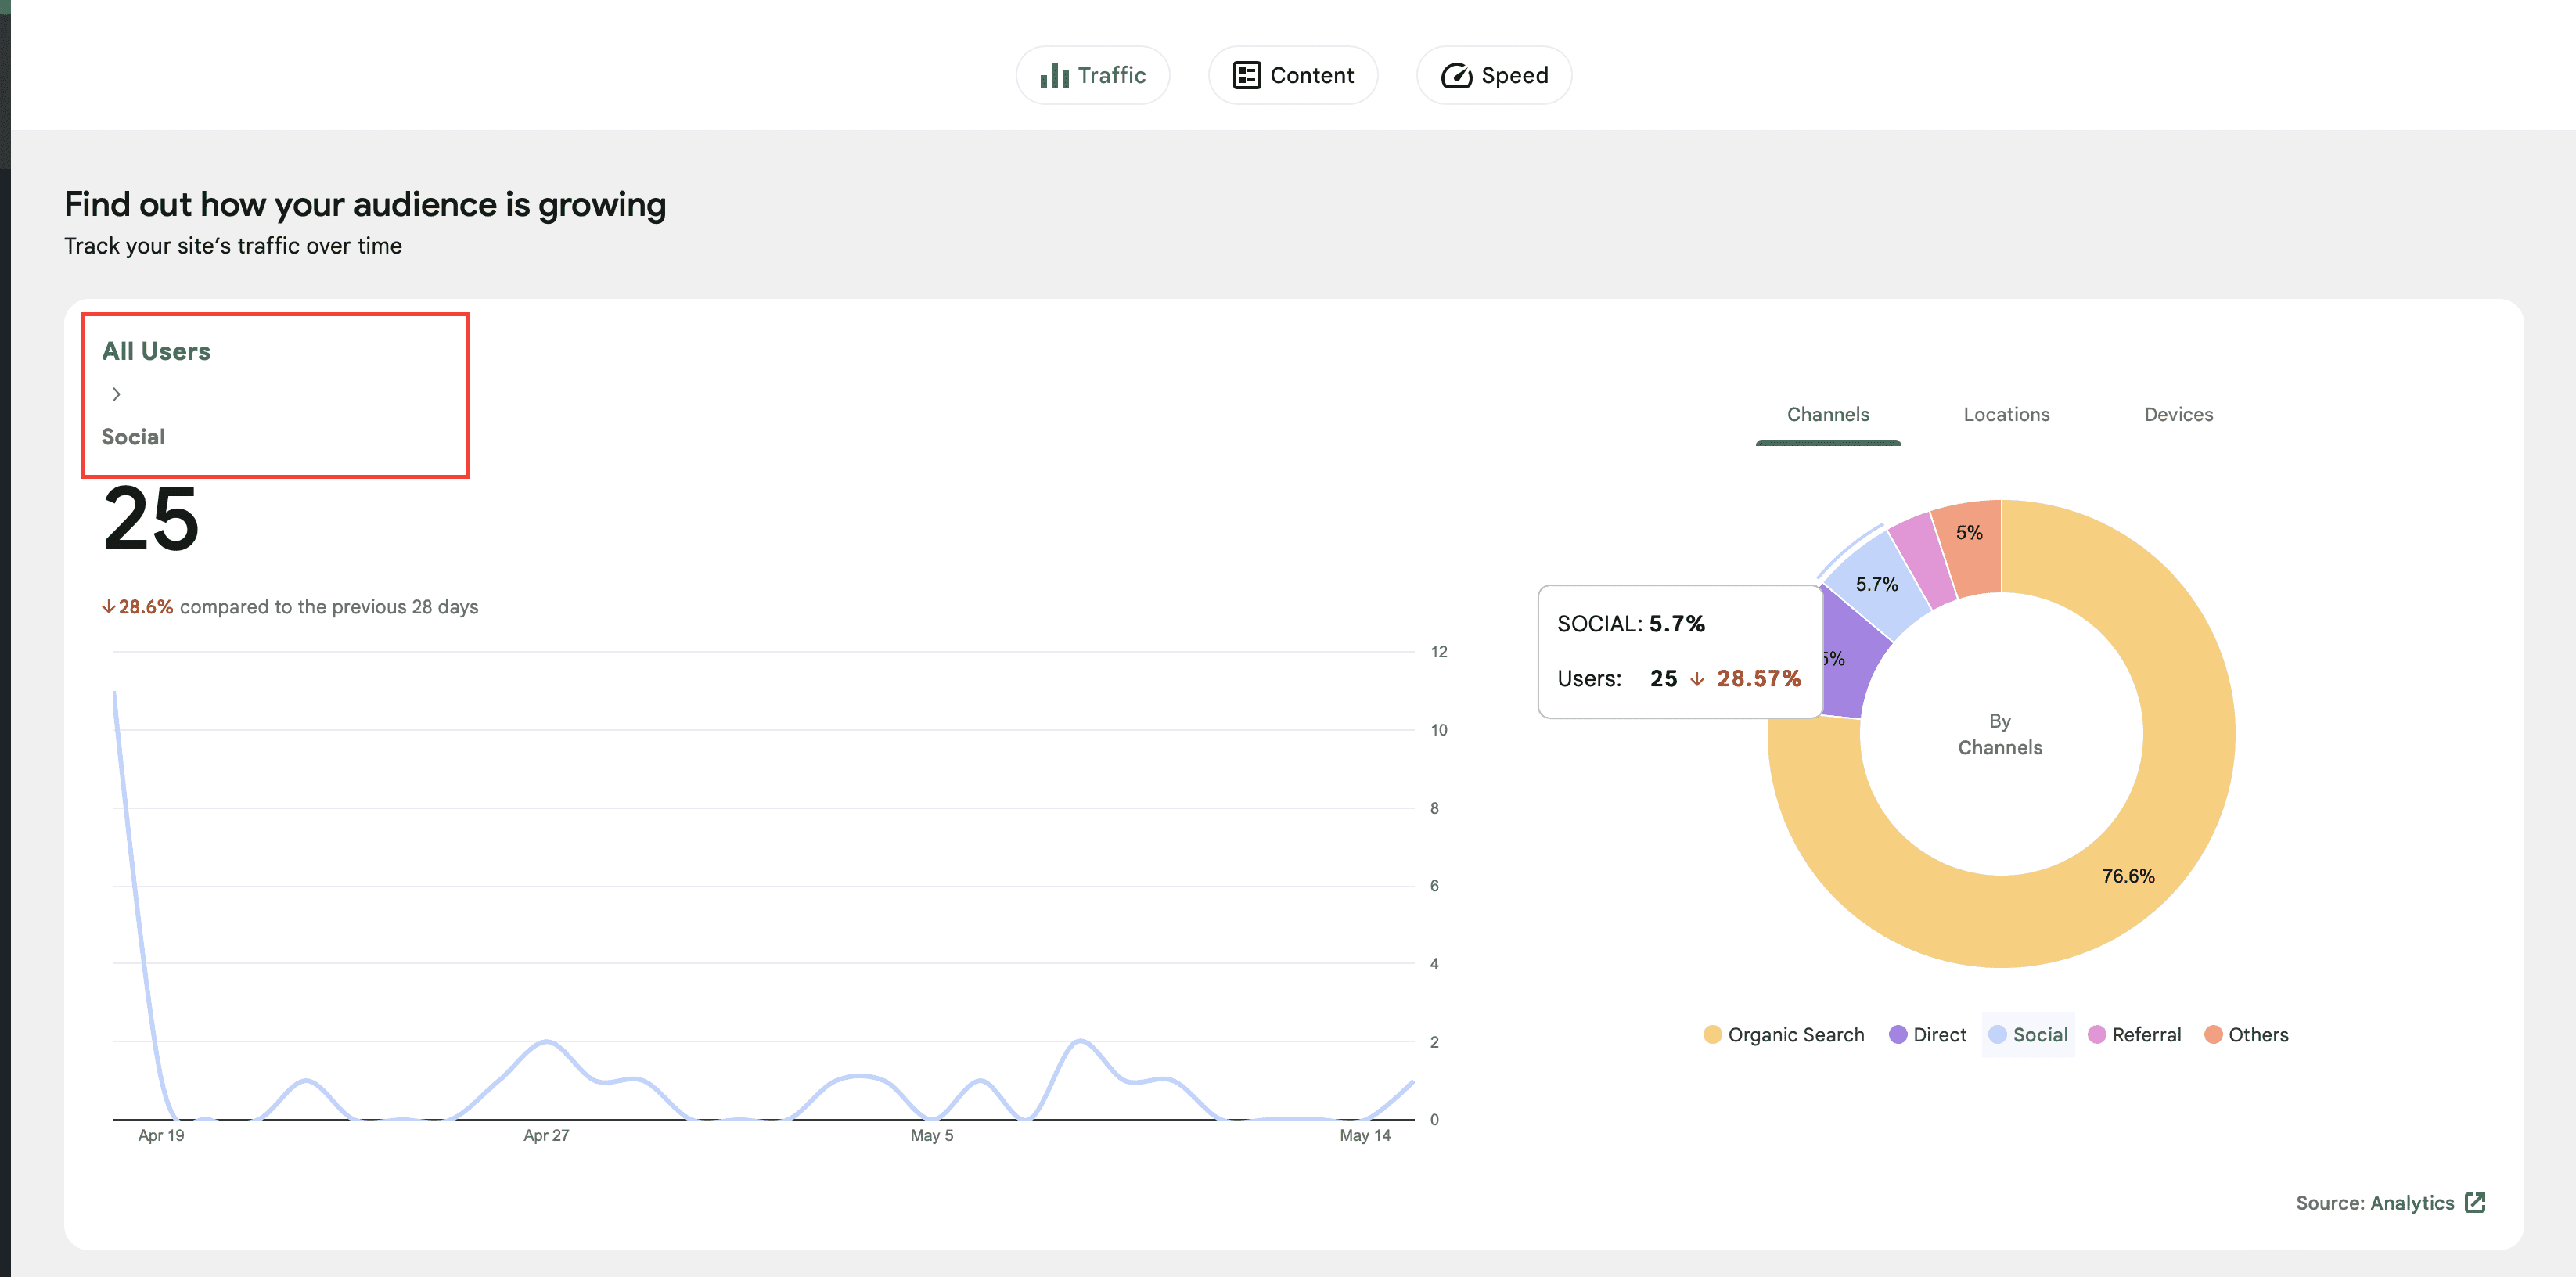This screenshot has height=1277, width=2576.
Task: Click the By Channels donut center label
Action: [x=2000, y=734]
